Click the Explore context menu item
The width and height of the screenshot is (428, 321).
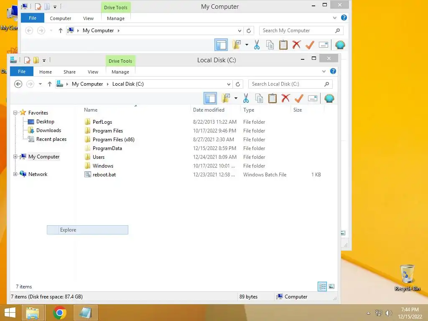87,230
